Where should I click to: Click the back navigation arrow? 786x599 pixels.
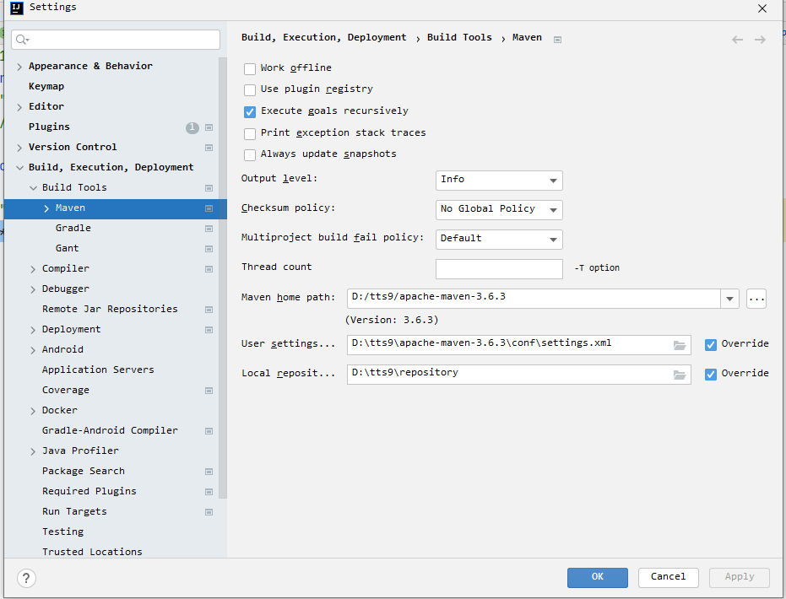pos(737,40)
